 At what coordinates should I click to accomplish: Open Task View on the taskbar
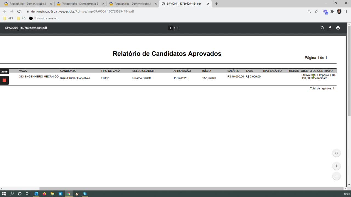tap(27, 194)
